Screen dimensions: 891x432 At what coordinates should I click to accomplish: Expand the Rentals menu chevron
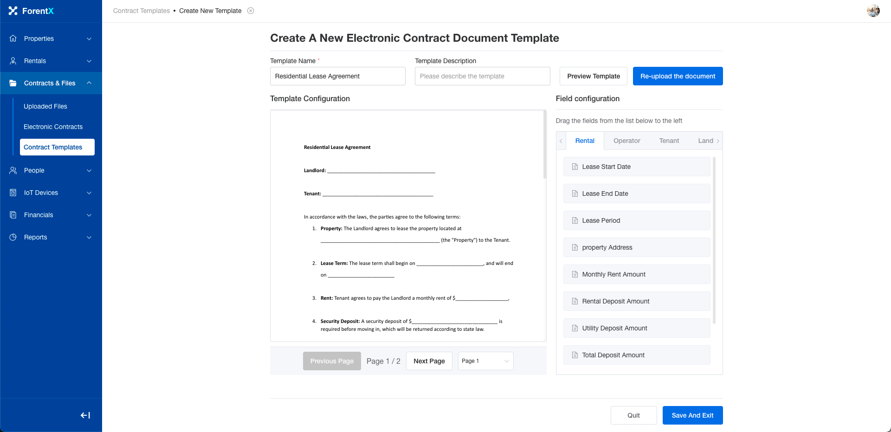[x=89, y=61]
